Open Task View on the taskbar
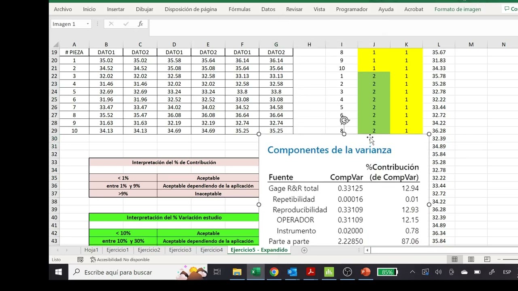The image size is (518, 291). 217,272
